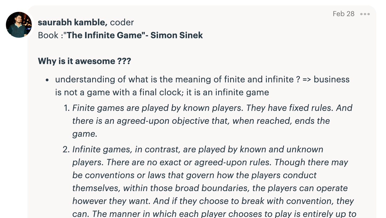Click the line starting 'understanding of what is'
The height and width of the screenshot is (218, 386).
[x=202, y=79]
